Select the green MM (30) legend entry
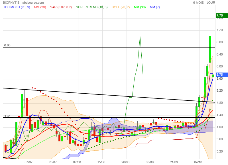 (140, 7)
